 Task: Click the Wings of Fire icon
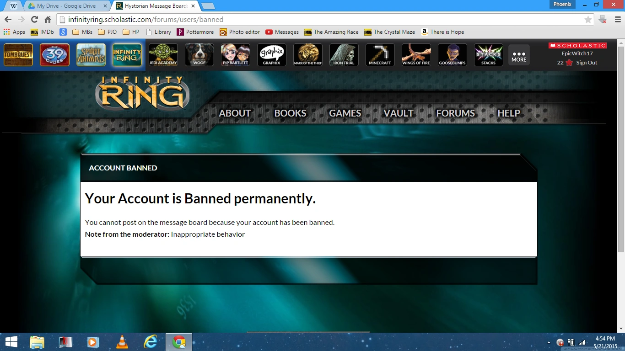(x=416, y=55)
